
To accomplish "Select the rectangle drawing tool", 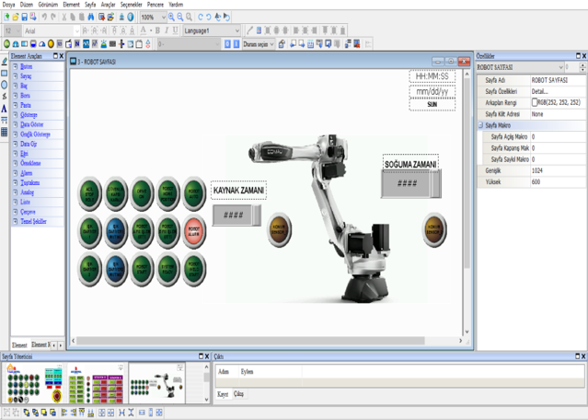I will click(5, 73).
